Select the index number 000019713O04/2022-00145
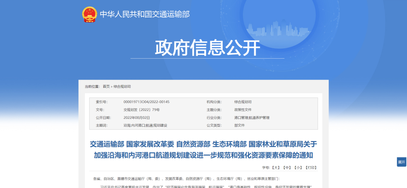This screenshot has width=407, height=188. [146, 102]
